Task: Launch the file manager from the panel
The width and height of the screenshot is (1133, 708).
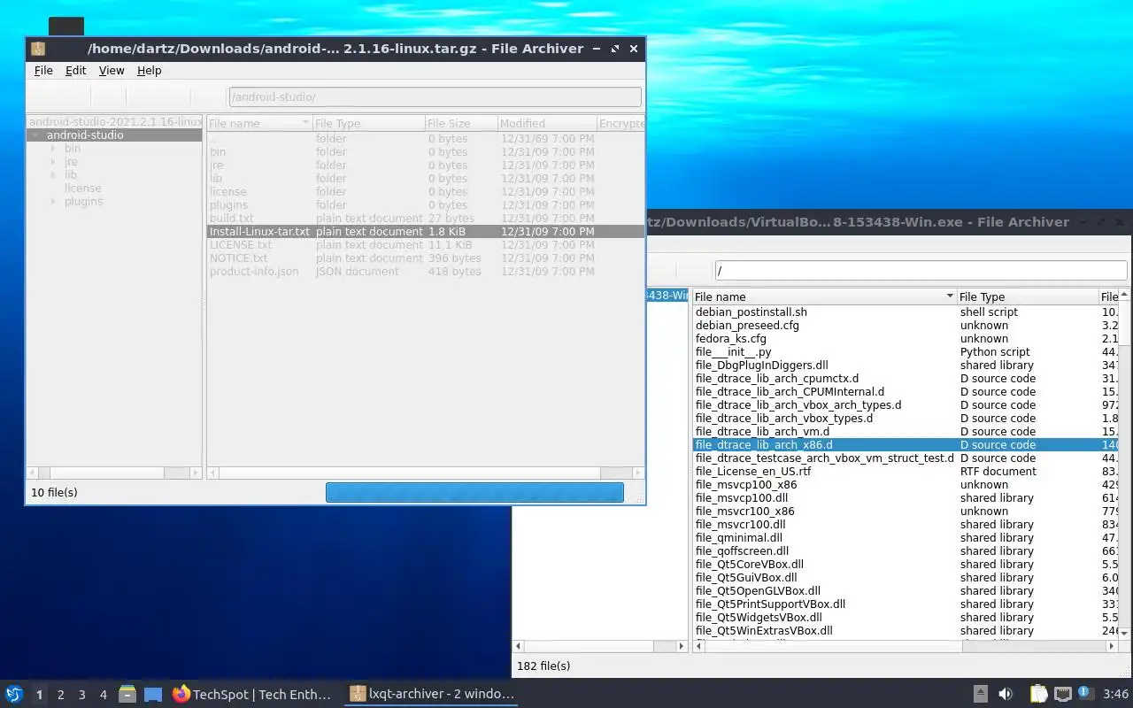Action: click(x=127, y=695)
